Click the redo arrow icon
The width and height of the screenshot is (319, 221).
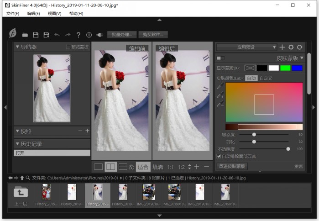pos(68,35)
